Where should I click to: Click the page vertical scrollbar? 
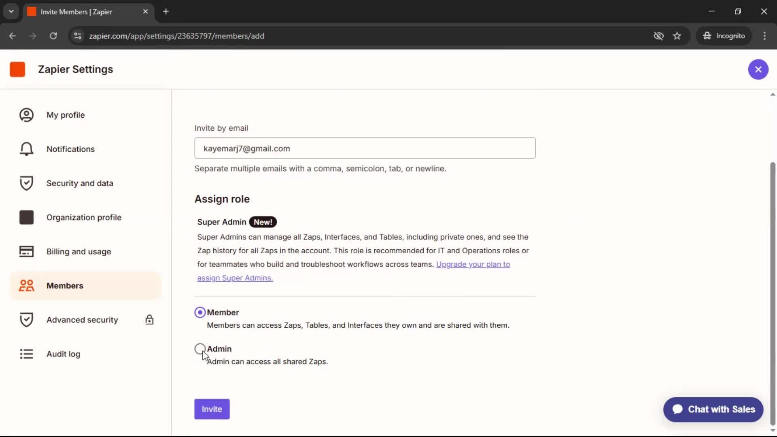[x=773, y=293]
